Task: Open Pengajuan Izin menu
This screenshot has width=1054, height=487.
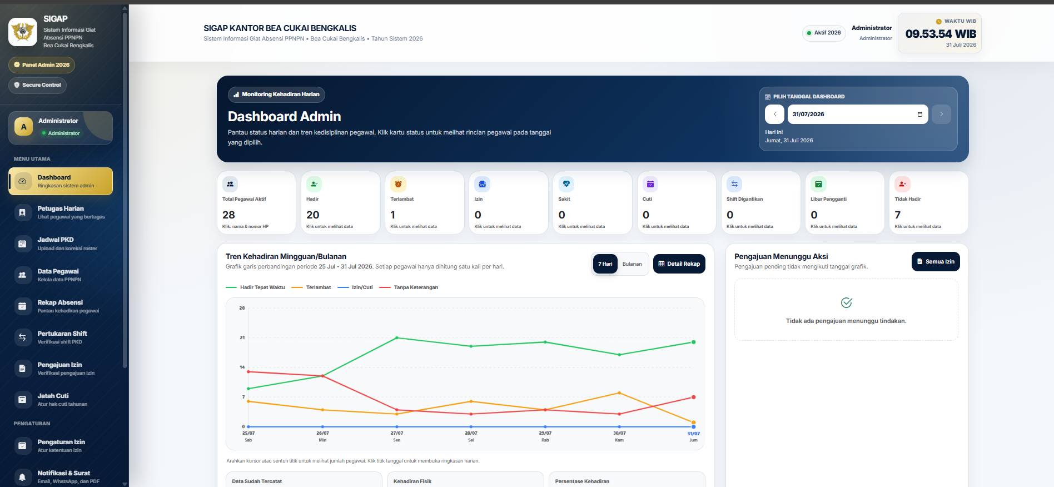Action: coord(61,369)
